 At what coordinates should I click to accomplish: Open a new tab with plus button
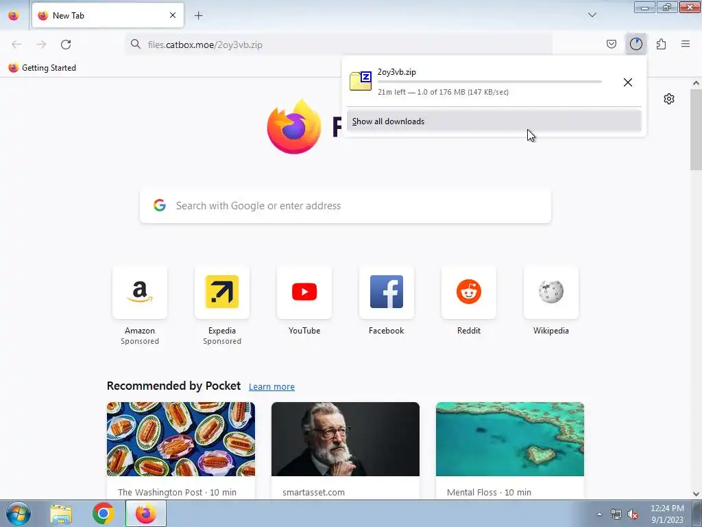pos(198,15)
